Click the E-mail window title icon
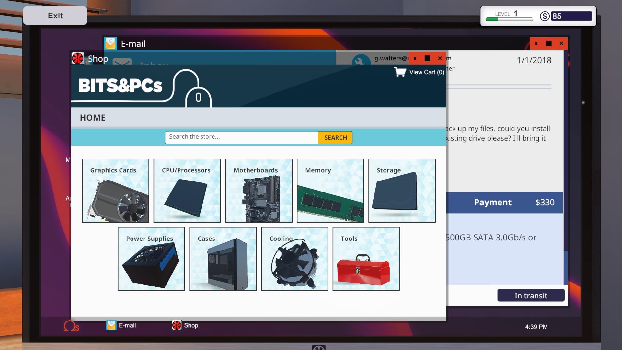622x350 pixels. 110,43
